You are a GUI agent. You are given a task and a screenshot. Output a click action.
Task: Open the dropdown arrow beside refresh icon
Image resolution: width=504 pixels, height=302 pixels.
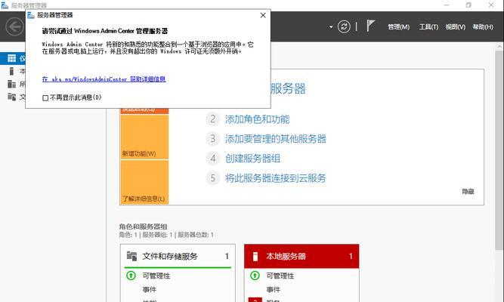[x=331, y=27]
